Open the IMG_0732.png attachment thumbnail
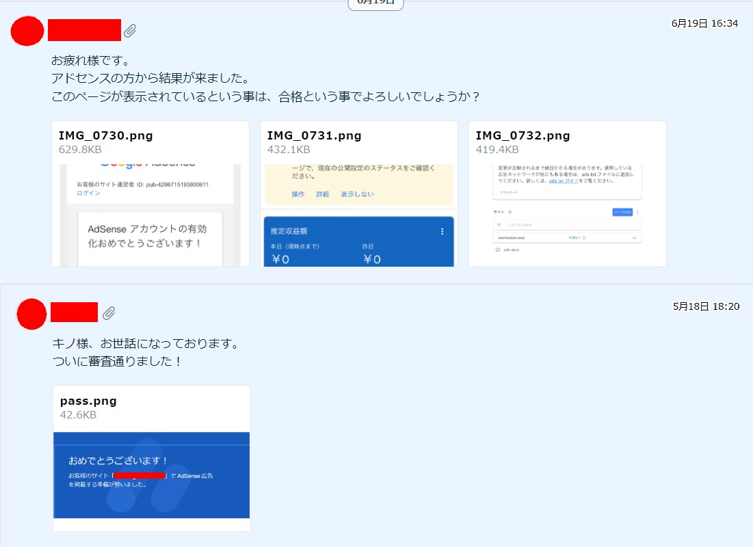 tap(567, 215)
